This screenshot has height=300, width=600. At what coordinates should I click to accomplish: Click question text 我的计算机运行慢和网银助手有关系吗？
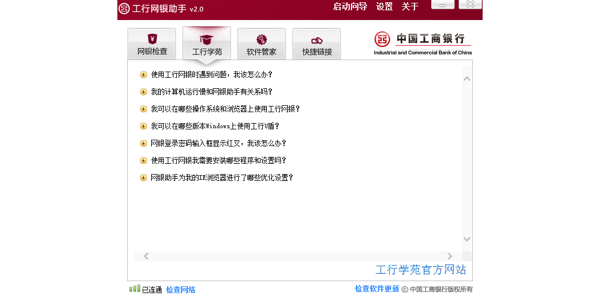[212, 92]
